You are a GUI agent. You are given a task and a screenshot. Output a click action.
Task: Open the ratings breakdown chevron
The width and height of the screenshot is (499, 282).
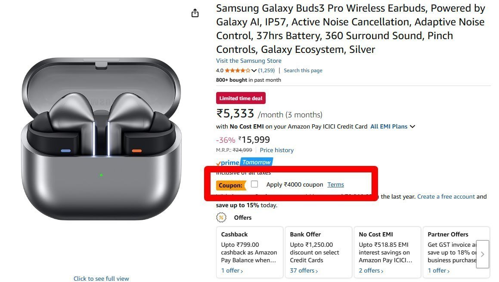point(254,70)
